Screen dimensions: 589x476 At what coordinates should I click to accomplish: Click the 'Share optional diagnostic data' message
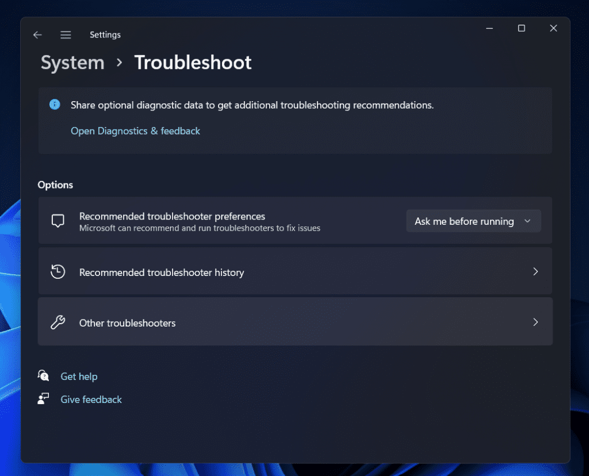[252, 105]
